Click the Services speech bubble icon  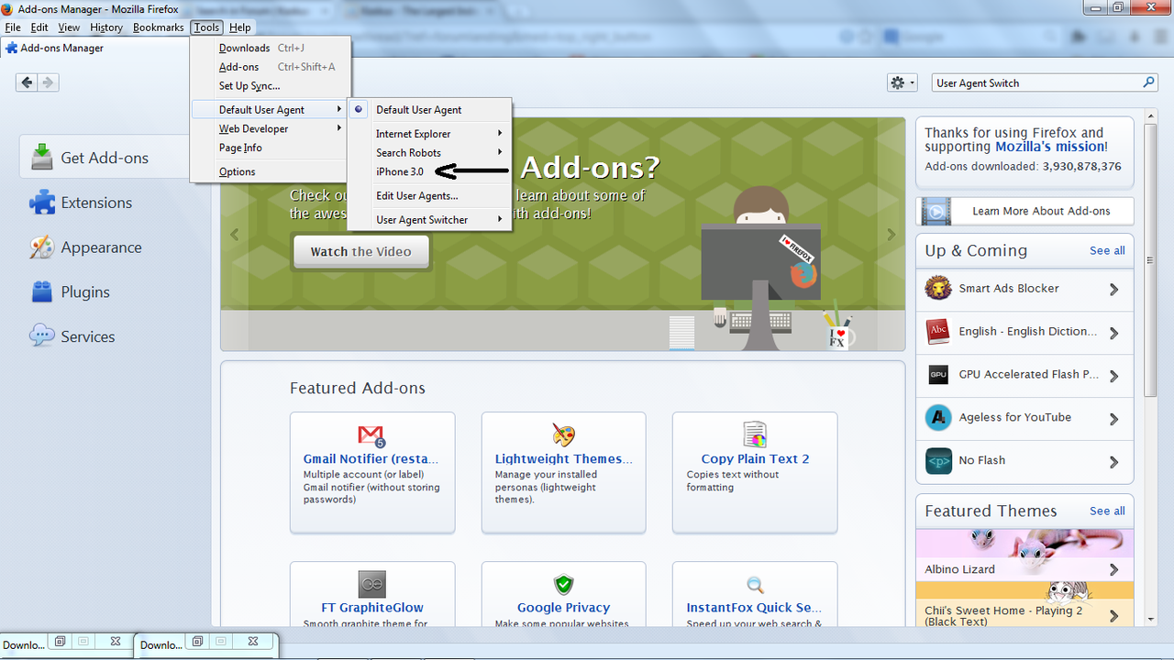pos(42,336)
